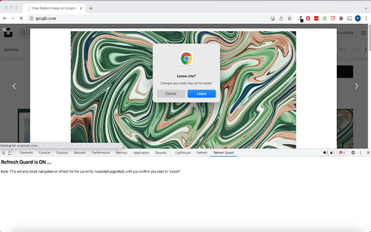Open the Chrome profile avatar
This screenshot has height=232, width=371.
coord(358,18)
